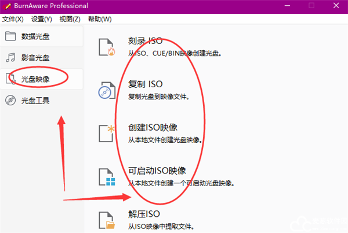Click the disc icon beside 光盘工具
The width and height of the screenshot is (348, 233).
[10, 101]
